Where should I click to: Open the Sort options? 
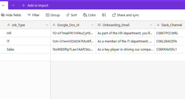(x=71, y=15)
